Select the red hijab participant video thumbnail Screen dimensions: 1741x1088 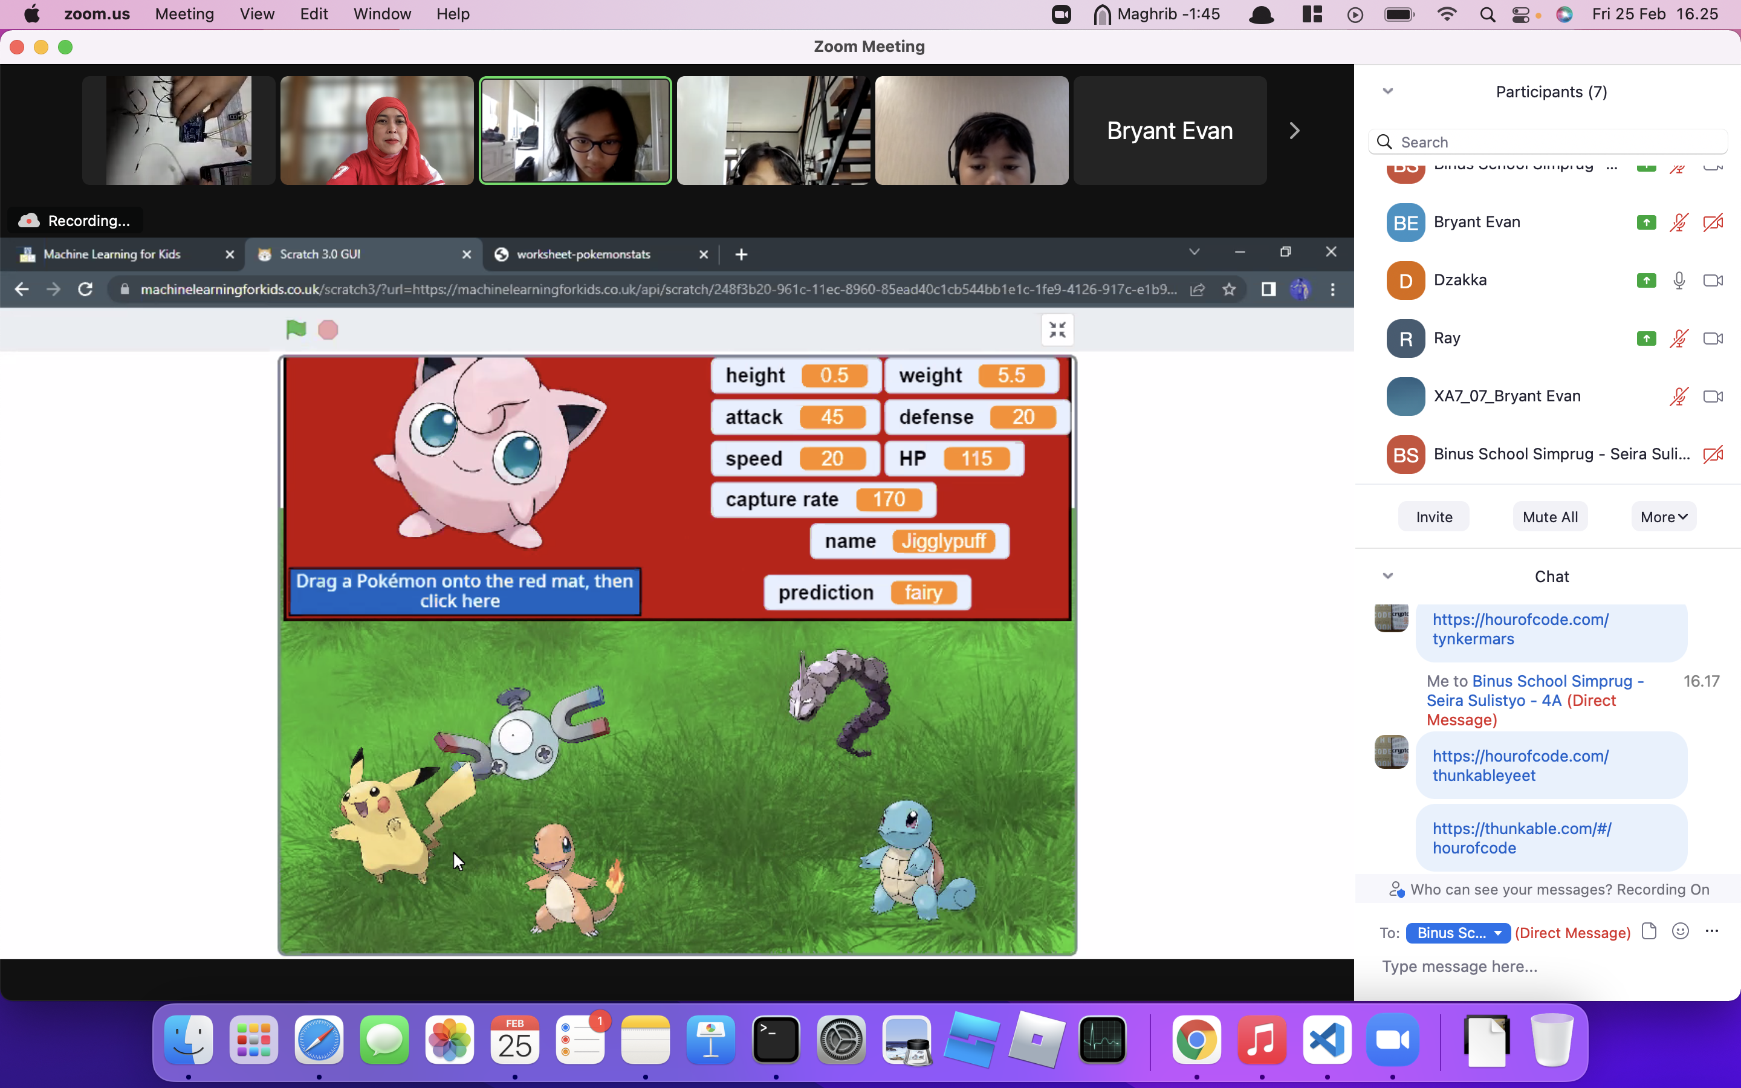377,130
